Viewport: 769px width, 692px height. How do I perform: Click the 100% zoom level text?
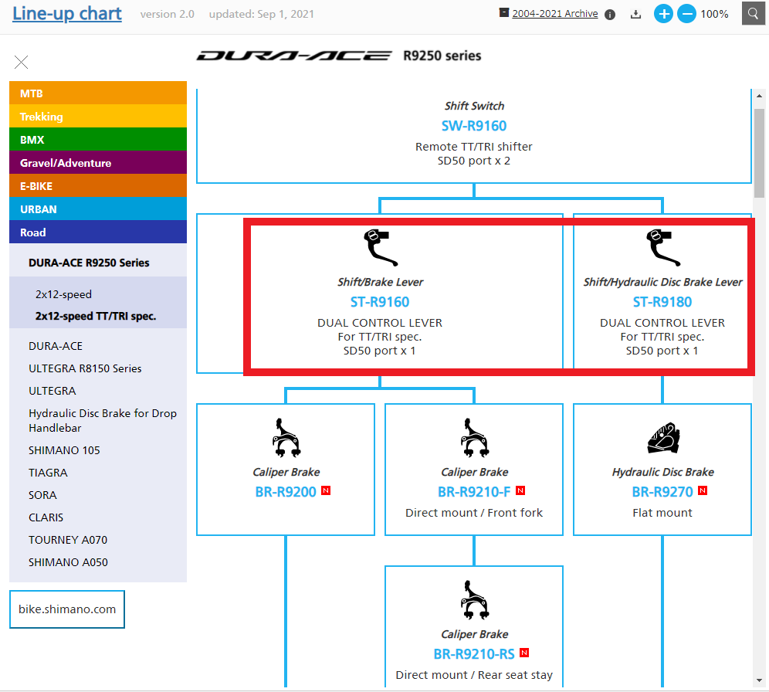coord(714,14)
